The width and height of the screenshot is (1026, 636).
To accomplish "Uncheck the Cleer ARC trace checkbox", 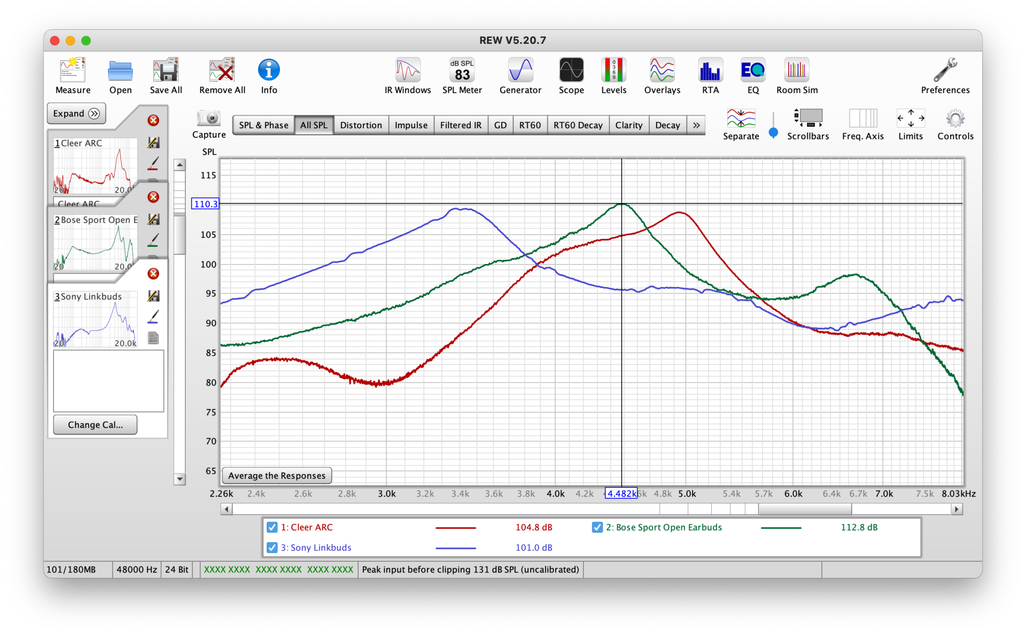I will 272,528.
